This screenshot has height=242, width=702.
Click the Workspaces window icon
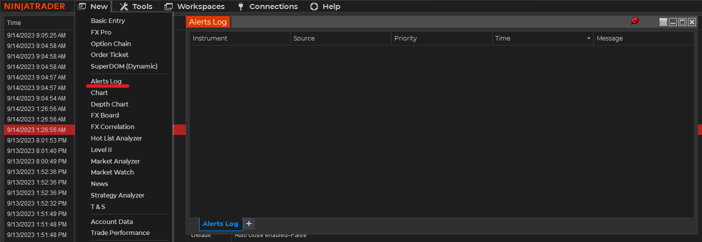click(169, 6)
